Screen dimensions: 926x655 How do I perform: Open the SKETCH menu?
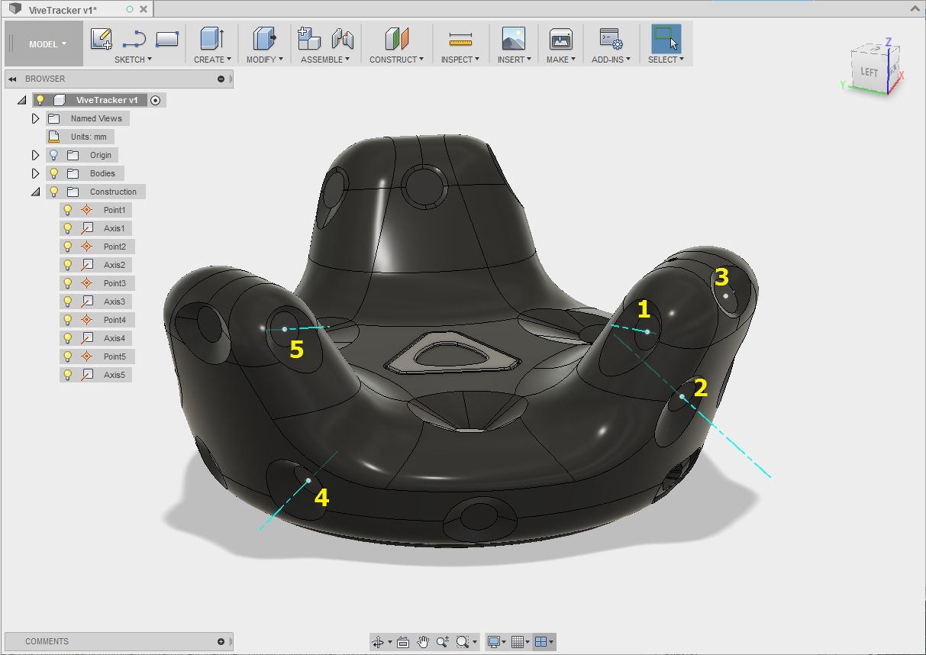133,60
